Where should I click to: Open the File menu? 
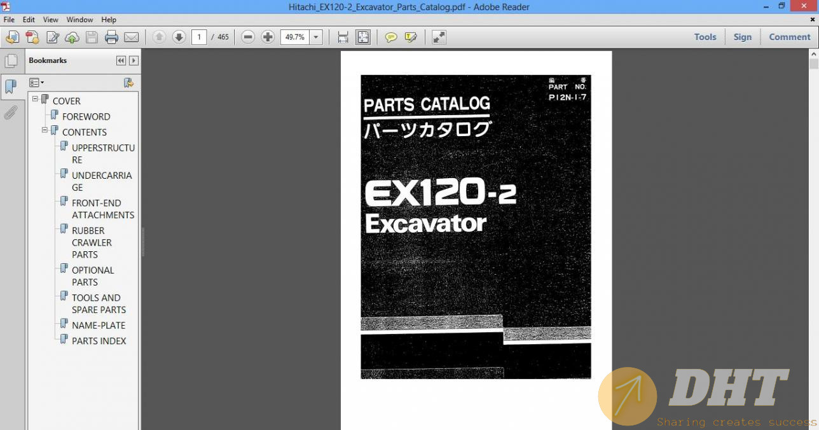[9, 20]
